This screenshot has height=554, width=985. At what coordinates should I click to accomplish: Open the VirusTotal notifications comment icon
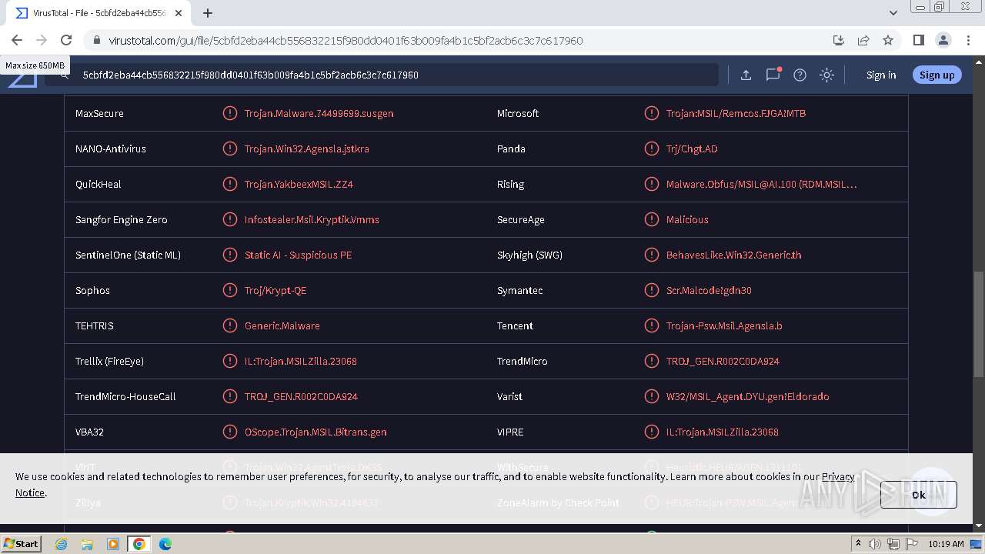coord(773,75)
